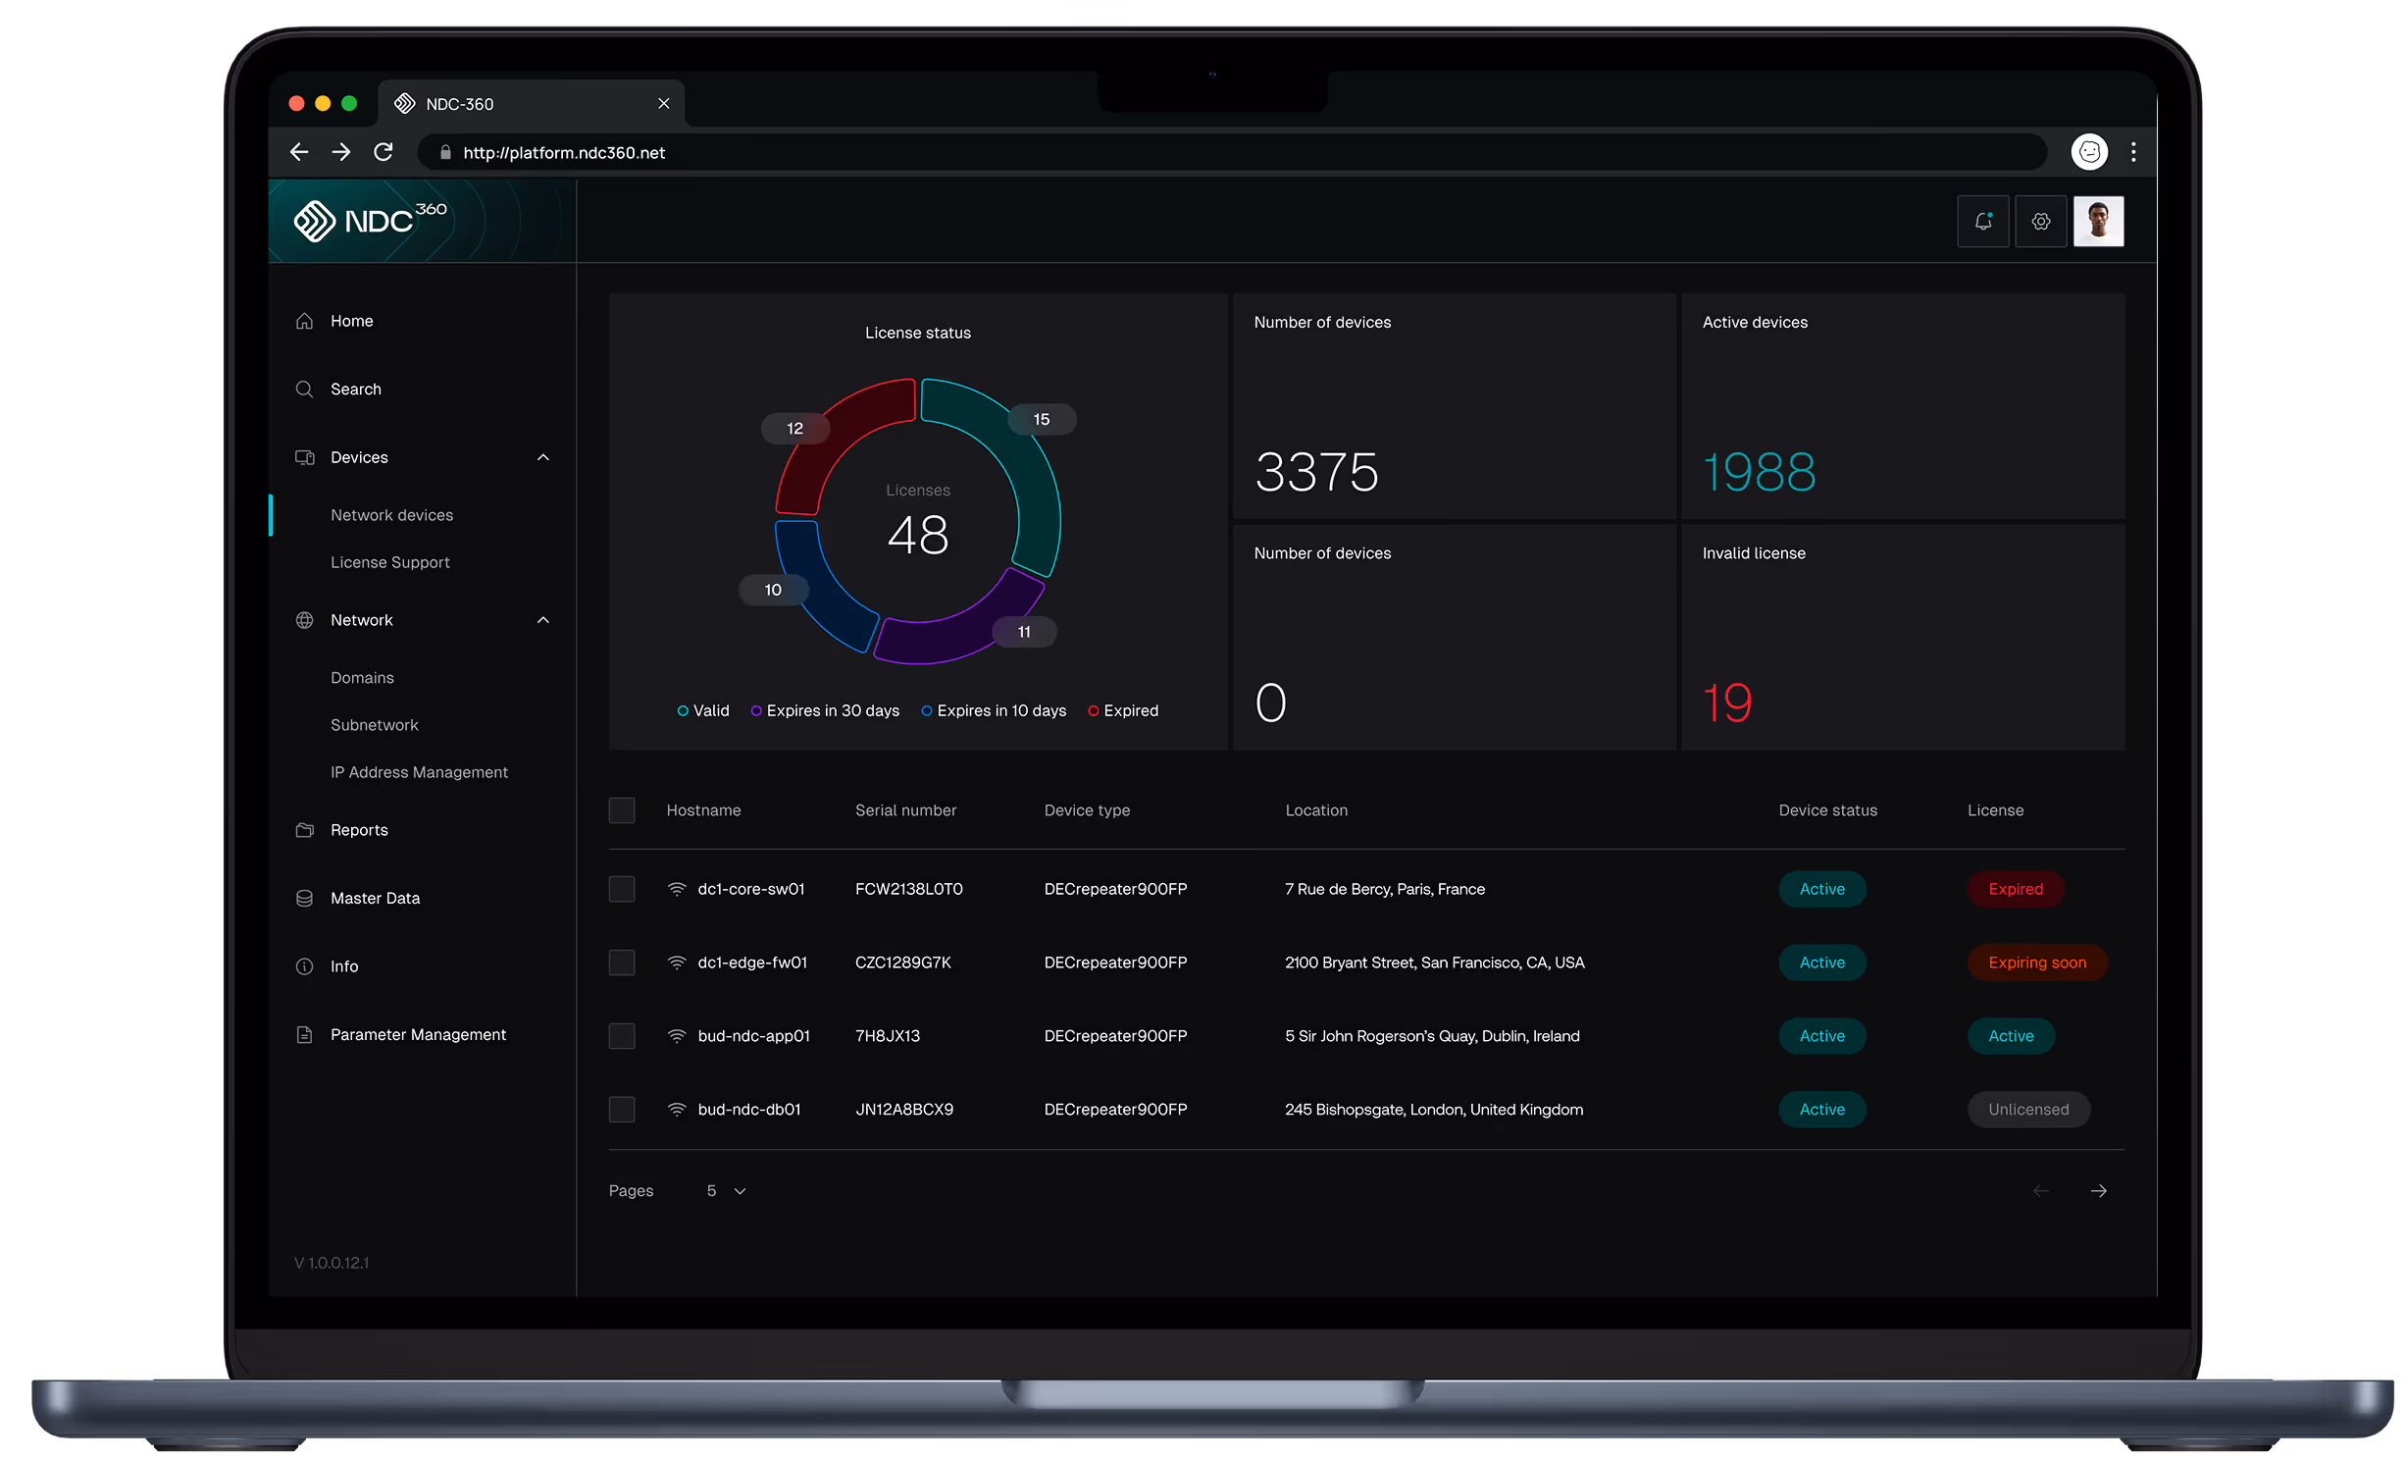Click the NDC-360 logo
The width and height of the screenshot is (2405, 1458).
(x=368, y=221)
